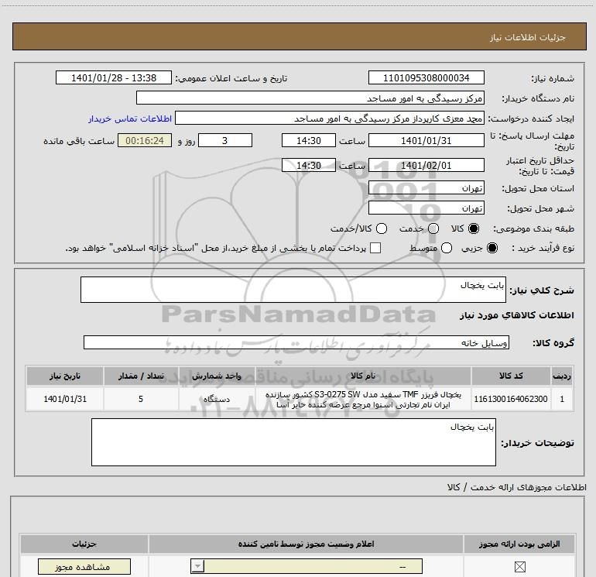Click the یخچال فریزر TMF product name cell
This screenshot has height=577, width=596.
[x=363, y=399]
